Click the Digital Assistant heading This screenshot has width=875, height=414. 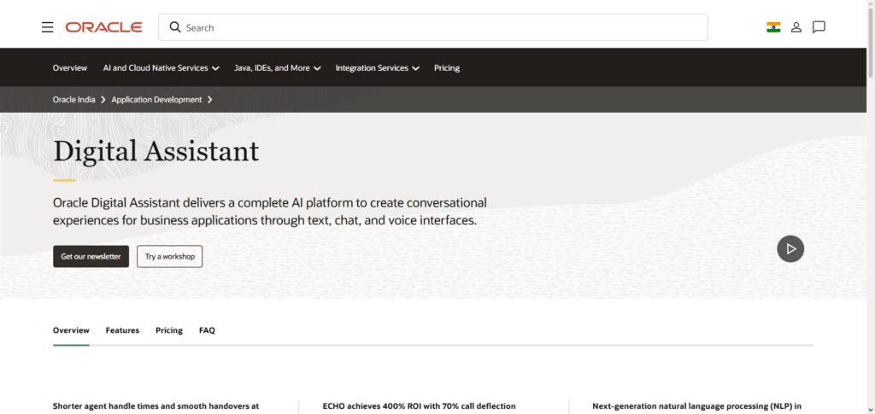(156, 151)
